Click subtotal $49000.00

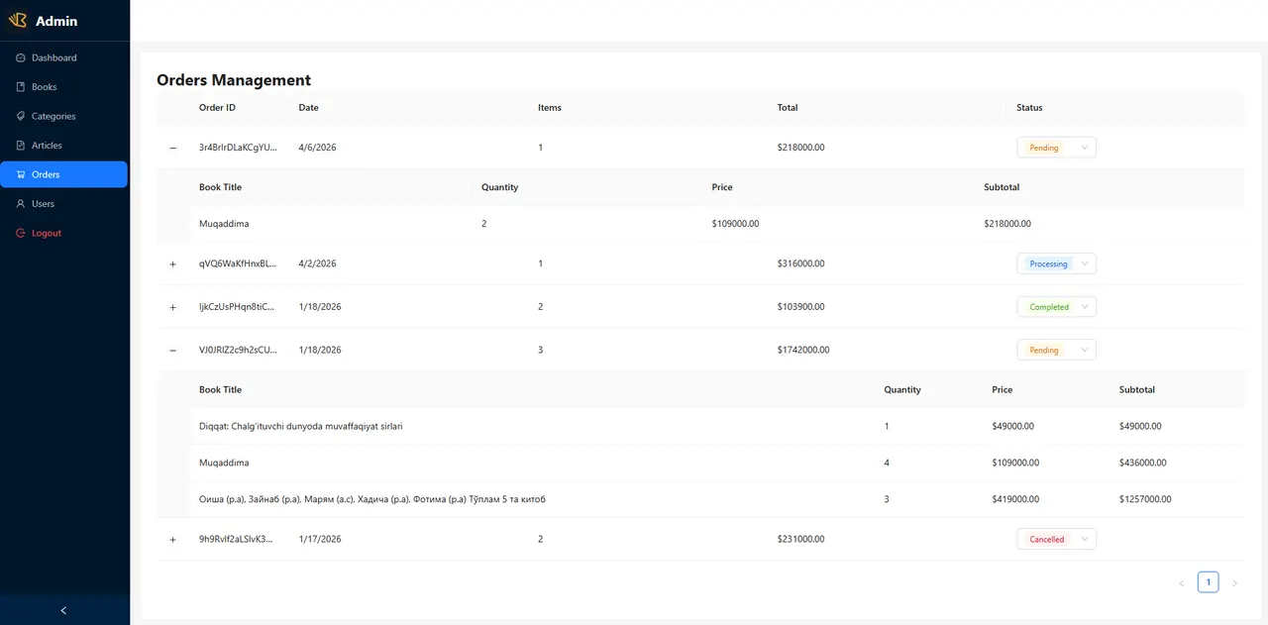coord(1140,426)
